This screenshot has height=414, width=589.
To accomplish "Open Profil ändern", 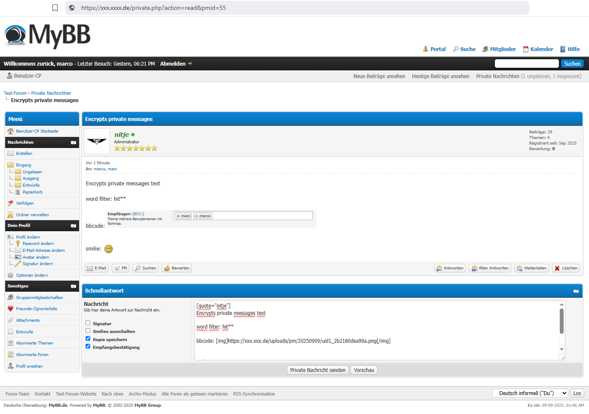I will [28, 237].
